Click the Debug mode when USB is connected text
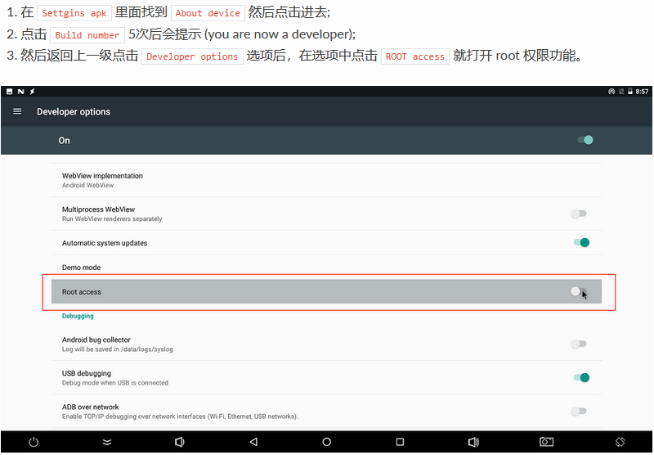Image resolution: width=654 pixels, height=455 pixels. click(x=115, y=383)
